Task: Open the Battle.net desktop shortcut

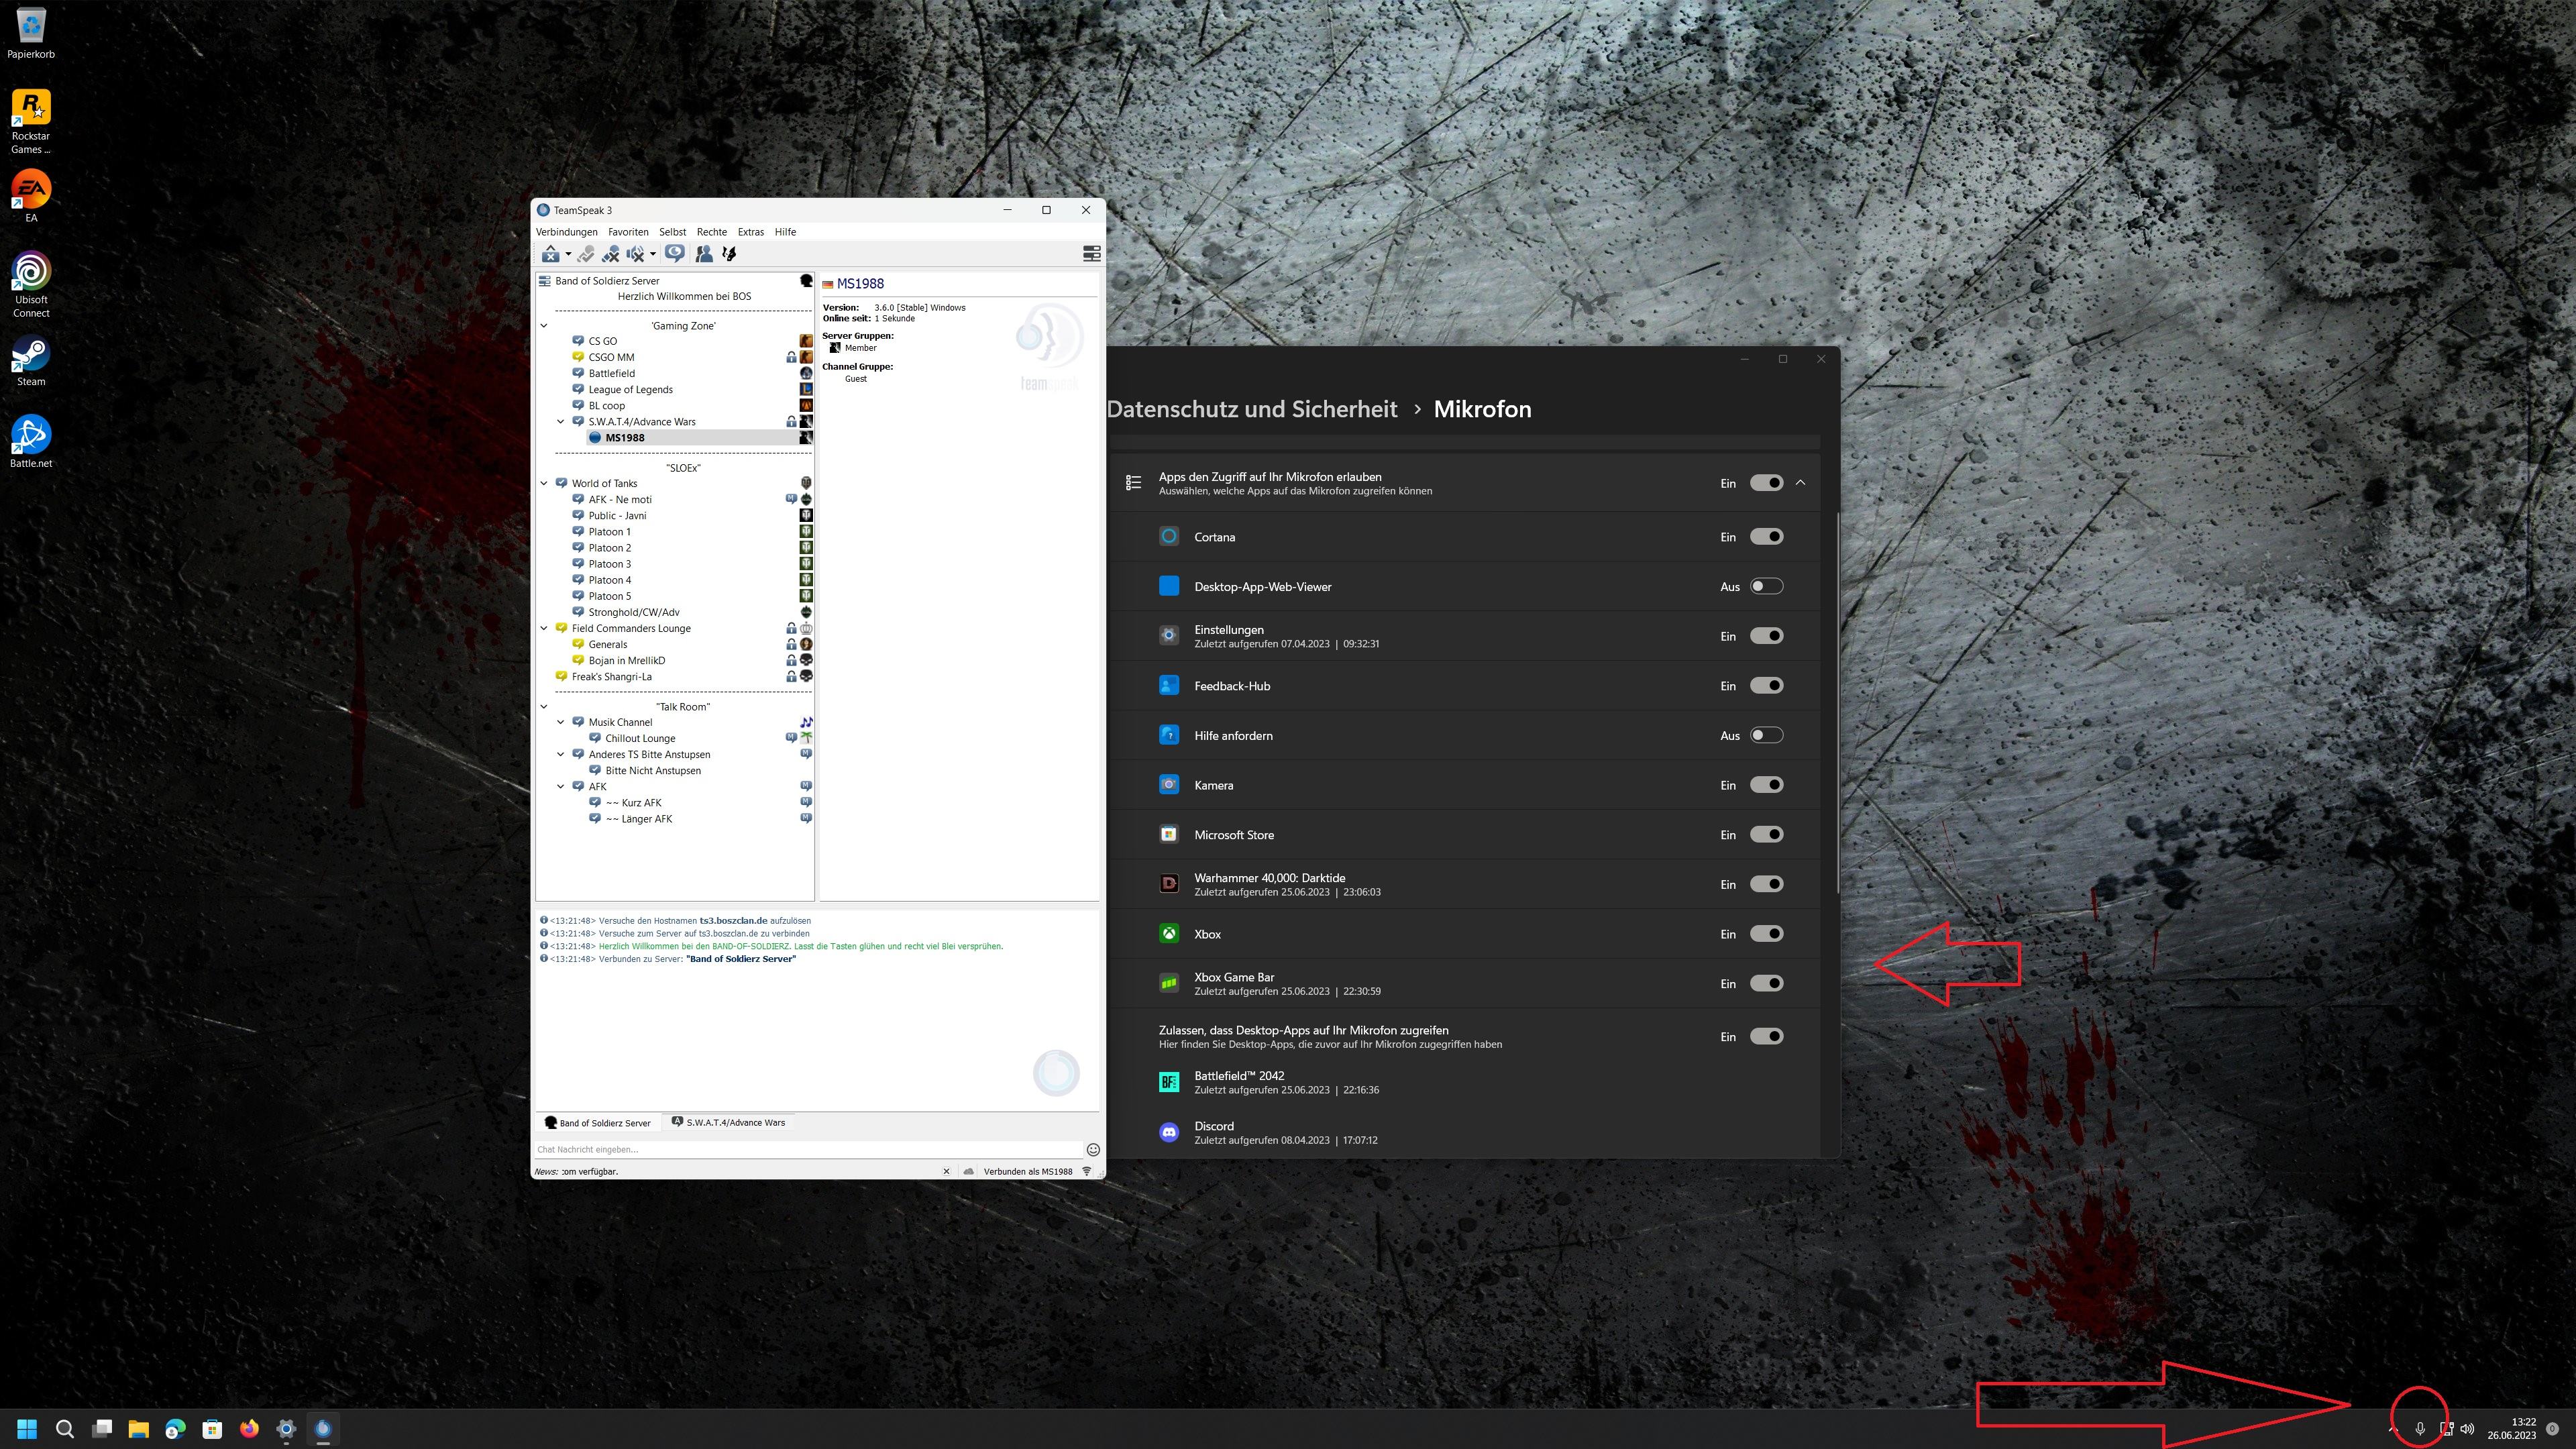Action: point(31,442)
